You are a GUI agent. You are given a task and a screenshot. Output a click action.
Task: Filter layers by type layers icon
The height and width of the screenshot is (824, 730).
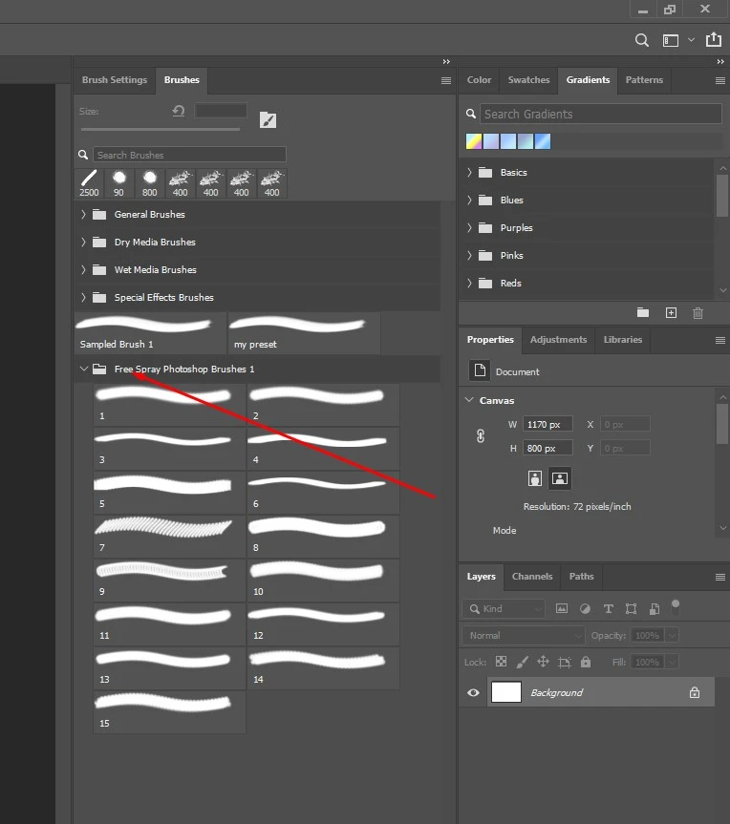608,608
